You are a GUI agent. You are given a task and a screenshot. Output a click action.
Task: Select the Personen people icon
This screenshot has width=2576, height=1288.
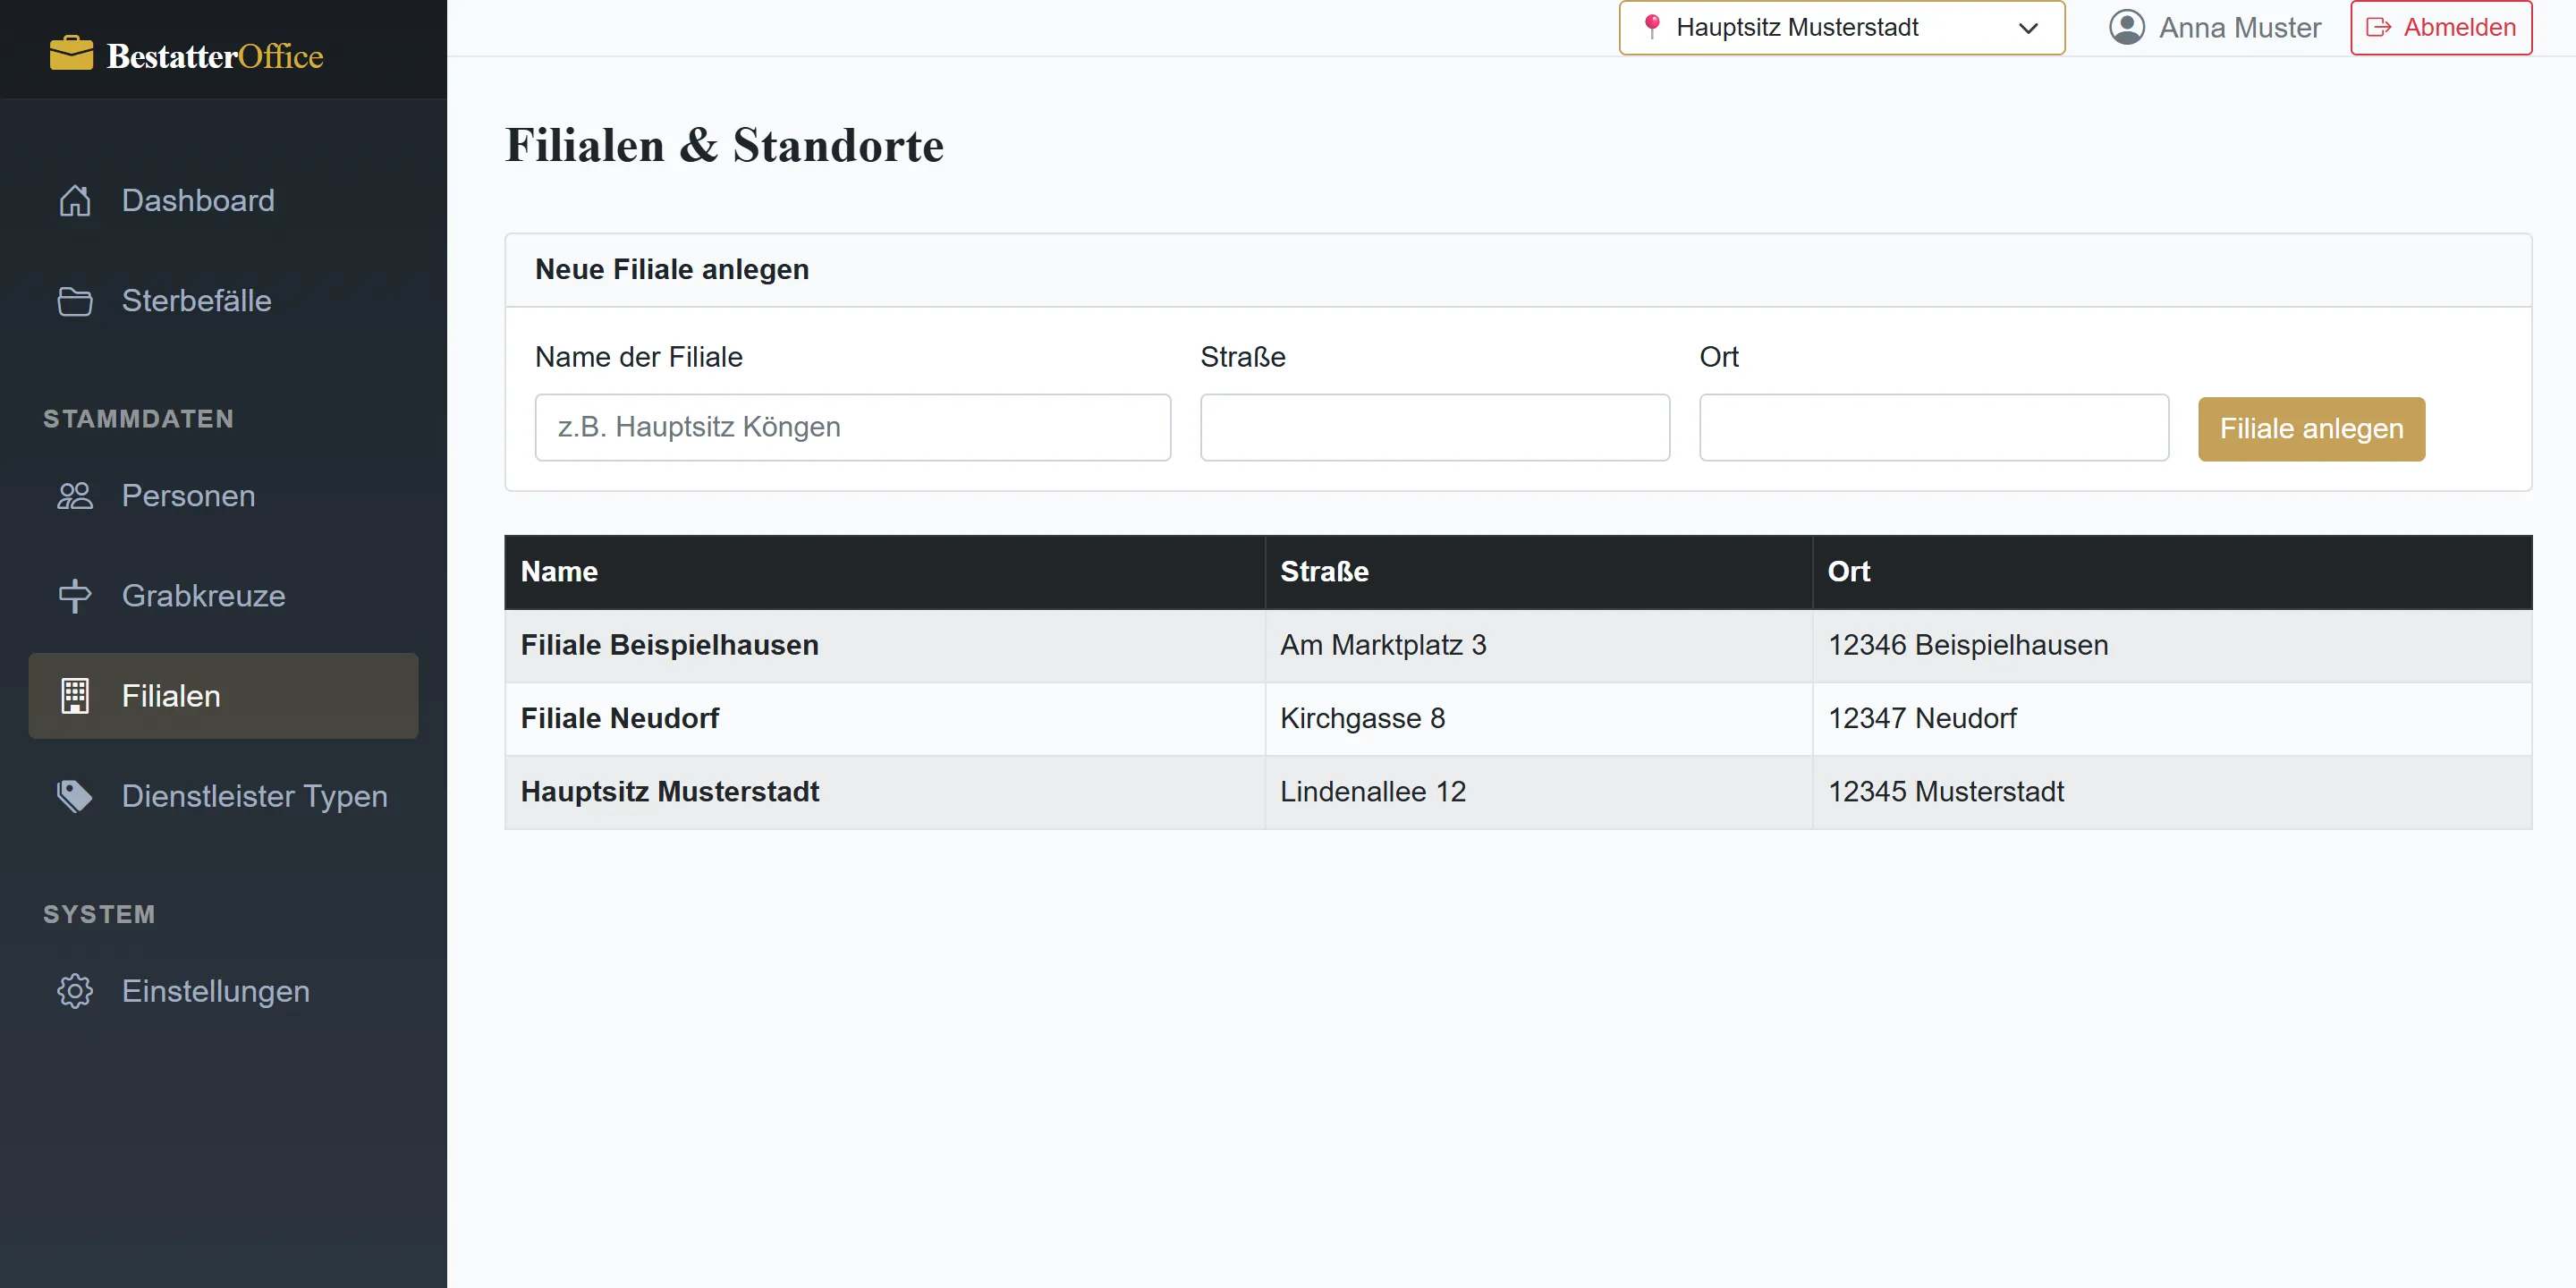pos(75,496)
